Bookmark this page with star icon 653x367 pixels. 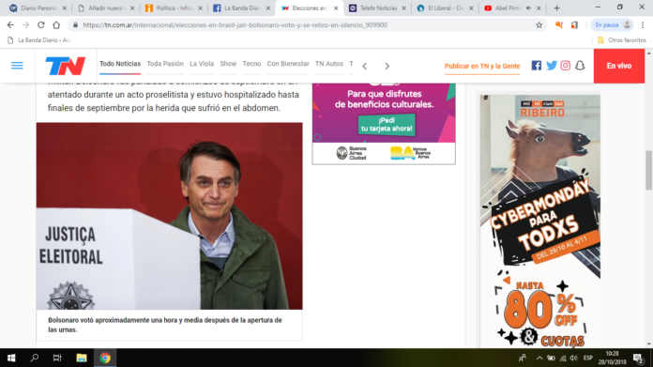(539, 25)
